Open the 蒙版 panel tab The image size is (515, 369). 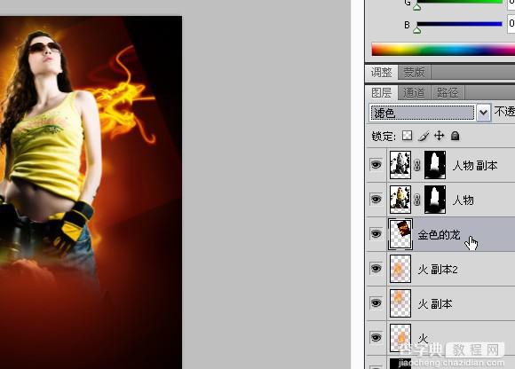coord(414,72)
